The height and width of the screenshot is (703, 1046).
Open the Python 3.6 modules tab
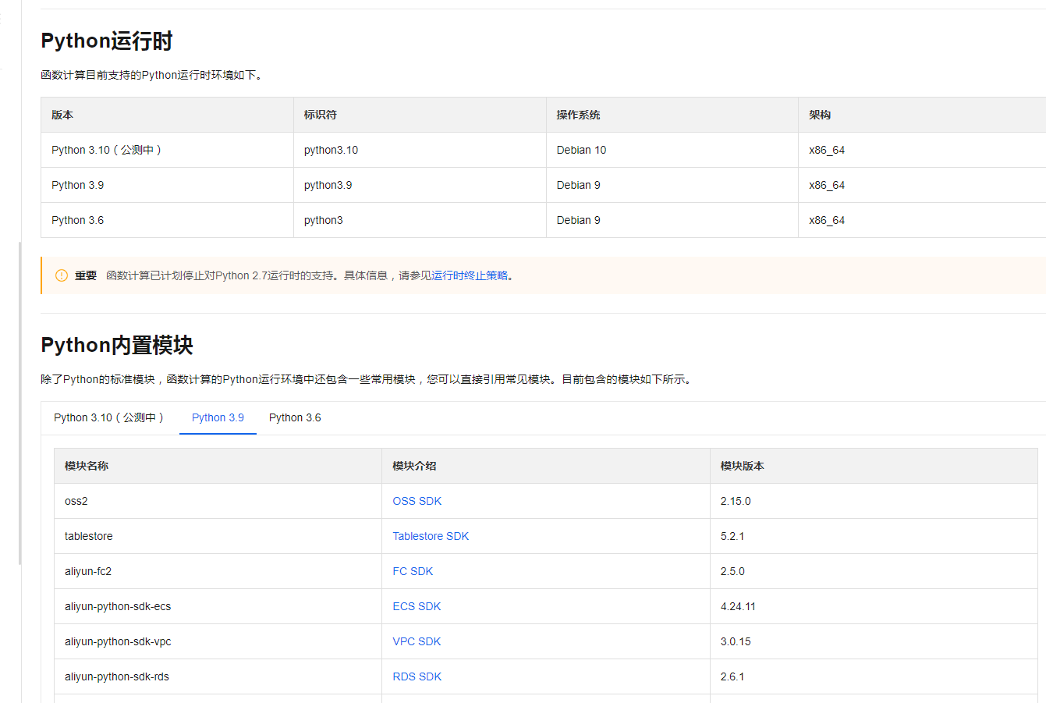(x=295, y=417)
